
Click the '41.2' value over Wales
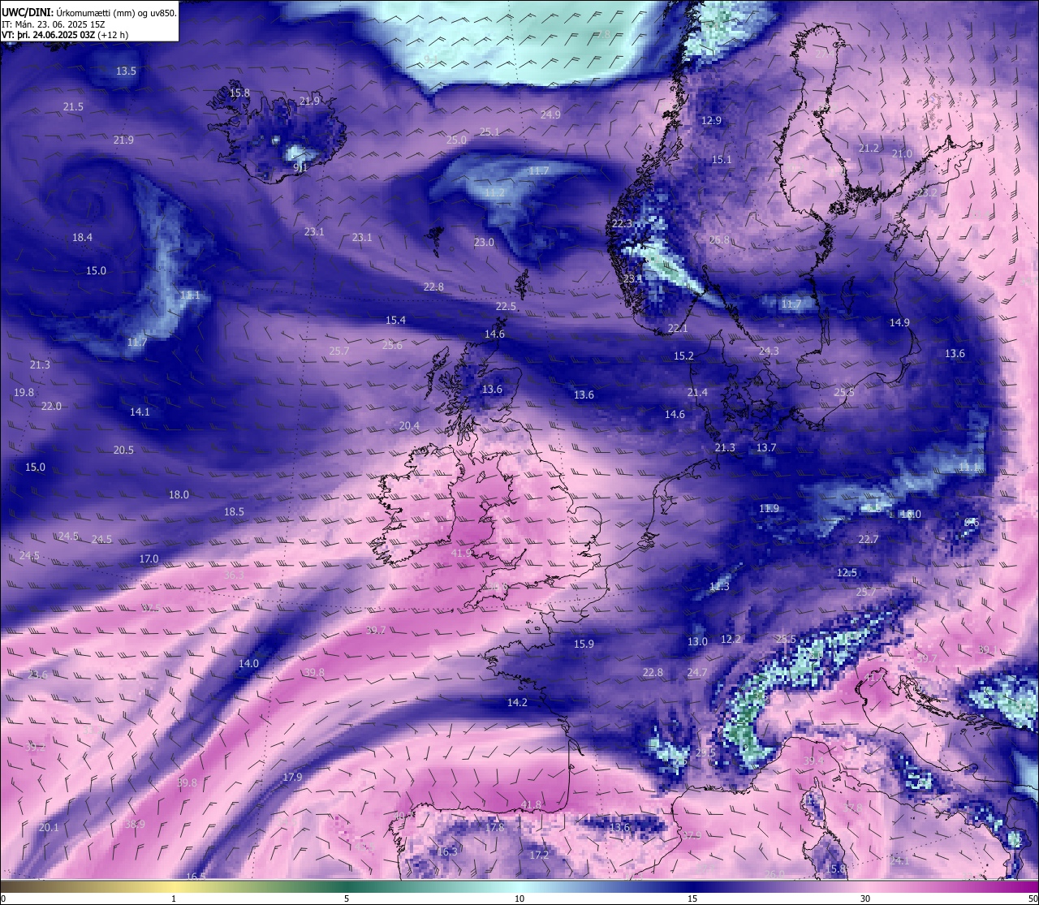click(461, 554)
